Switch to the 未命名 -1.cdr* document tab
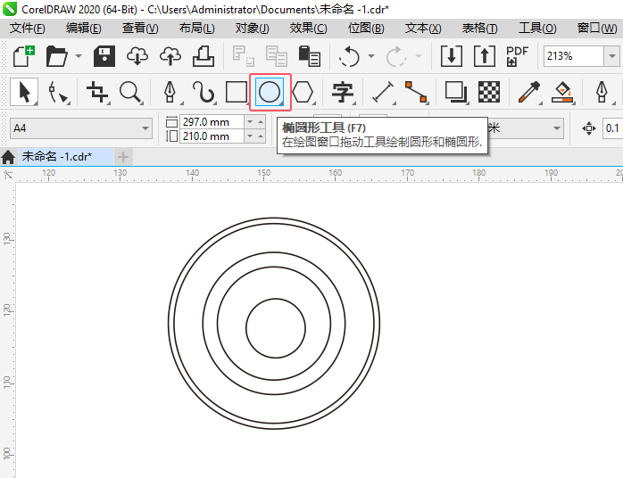This screenshot has height=478, width=623. (x=65, y=157)
